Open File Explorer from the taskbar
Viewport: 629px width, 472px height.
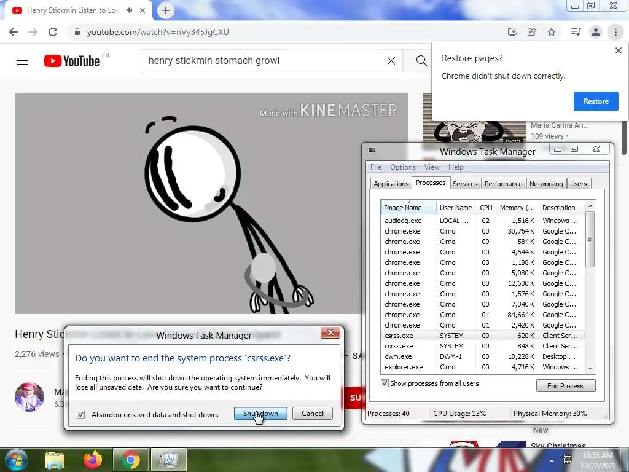(55, 460)
